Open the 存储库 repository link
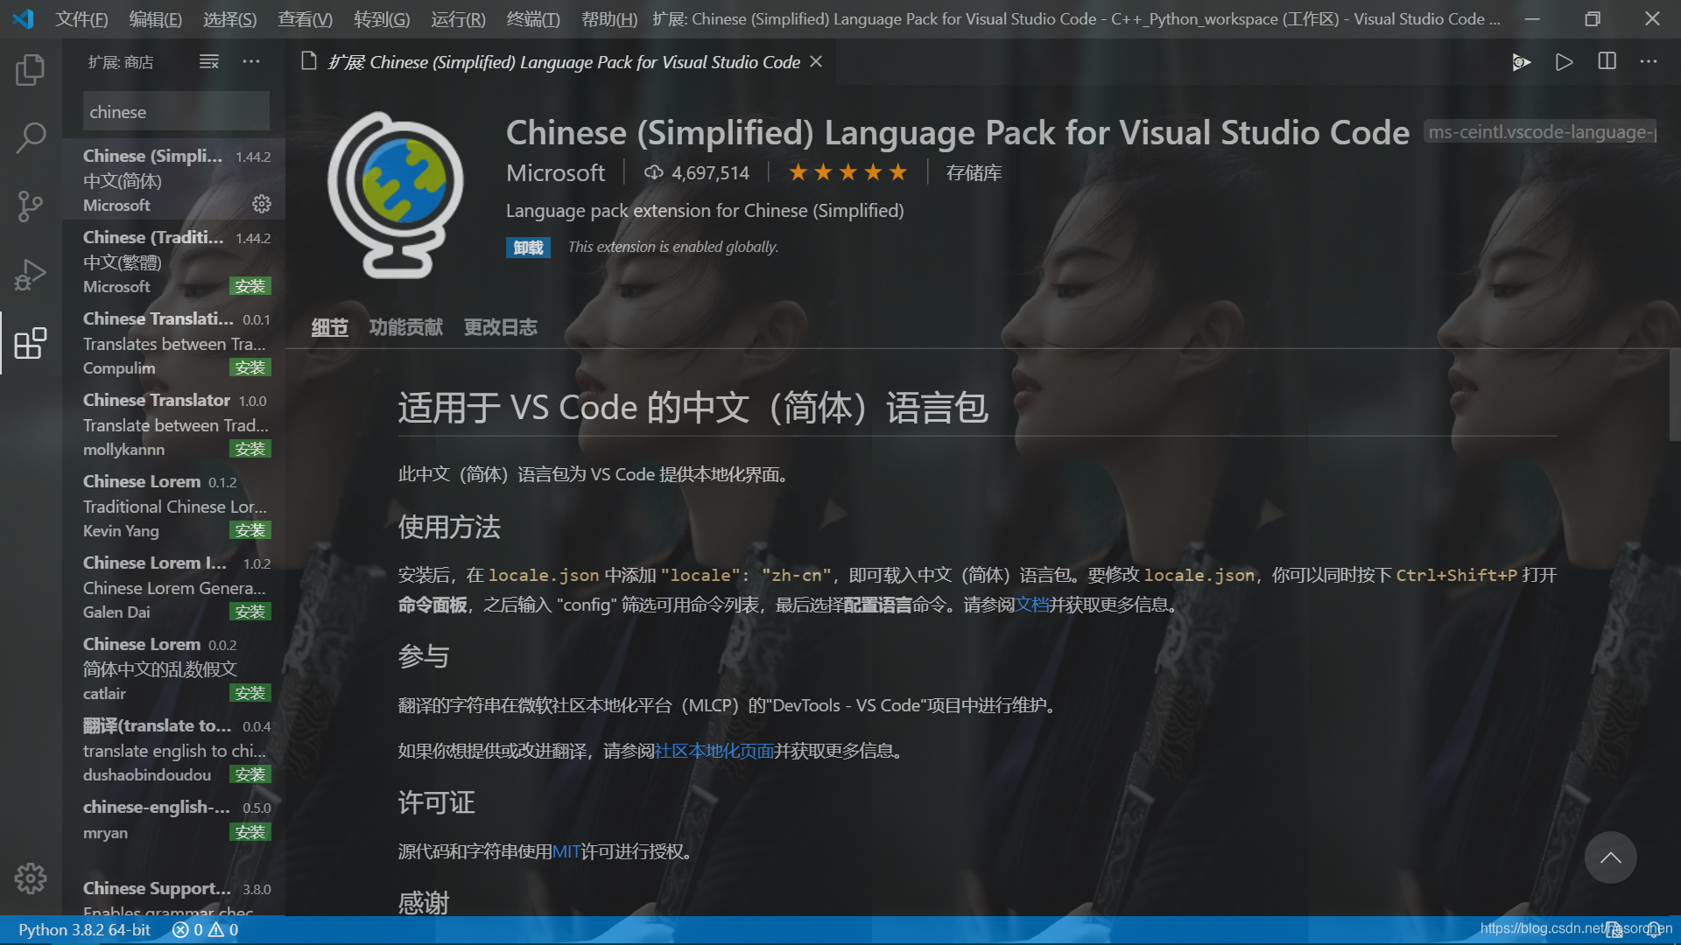 [974, 172]
